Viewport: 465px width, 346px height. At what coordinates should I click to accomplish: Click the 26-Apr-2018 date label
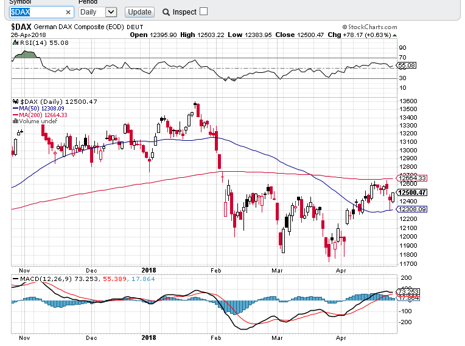click(x=29, y=35)
